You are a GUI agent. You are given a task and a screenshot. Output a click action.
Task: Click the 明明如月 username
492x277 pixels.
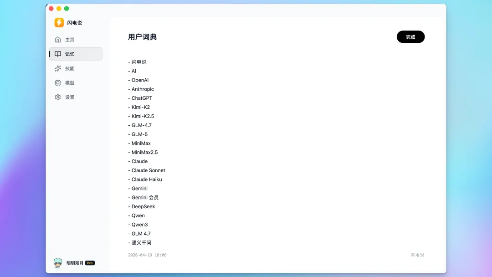pos(75,263)
